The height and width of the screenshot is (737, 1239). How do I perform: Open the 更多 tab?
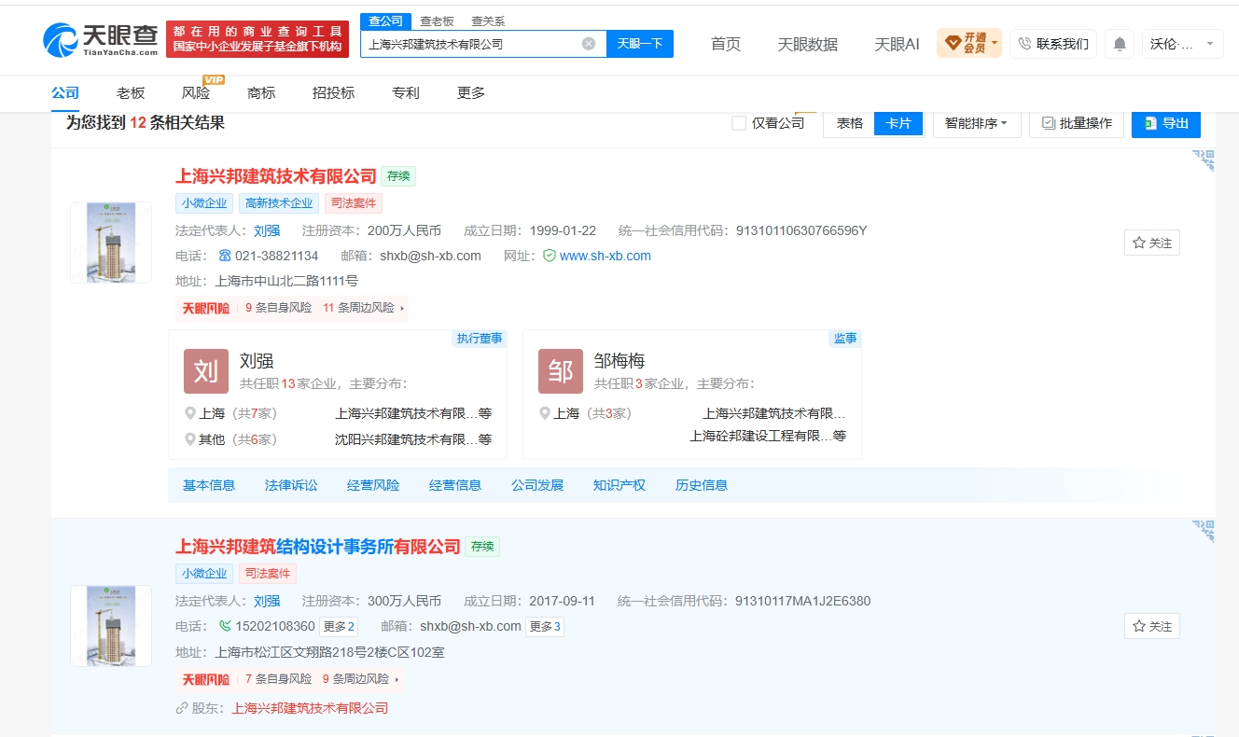pyautogui.click(x=471, y=93)
